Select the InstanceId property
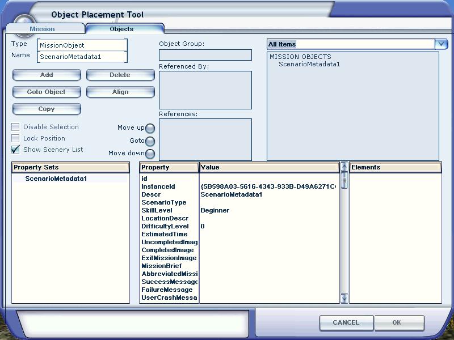The height and width of the screenshot is (340, 454). click(x=158, y=187)
